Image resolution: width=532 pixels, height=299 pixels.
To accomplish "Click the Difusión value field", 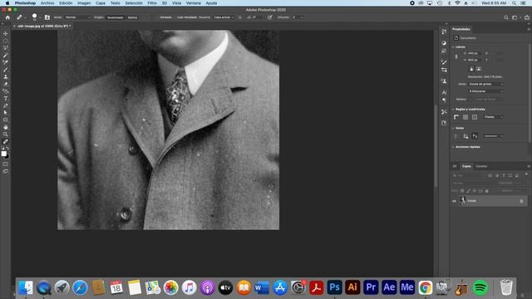I will (x=295, y=17).
